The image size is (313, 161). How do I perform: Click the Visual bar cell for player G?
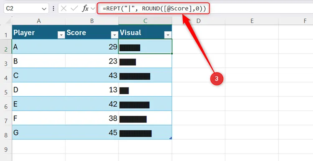[145, 132]
